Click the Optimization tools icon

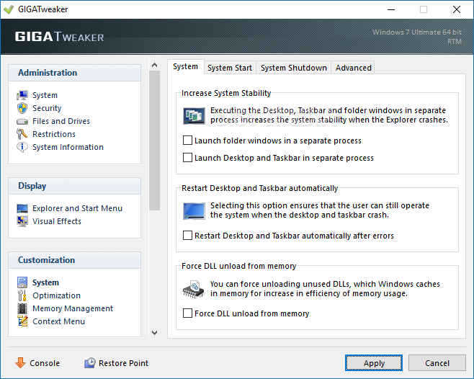click(22, 295)
